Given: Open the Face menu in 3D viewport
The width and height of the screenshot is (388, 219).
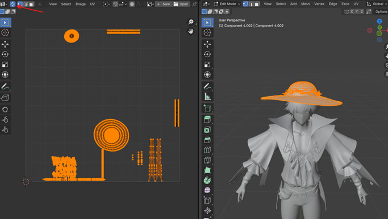Looking at the screenshot, I should pos(345,4).
